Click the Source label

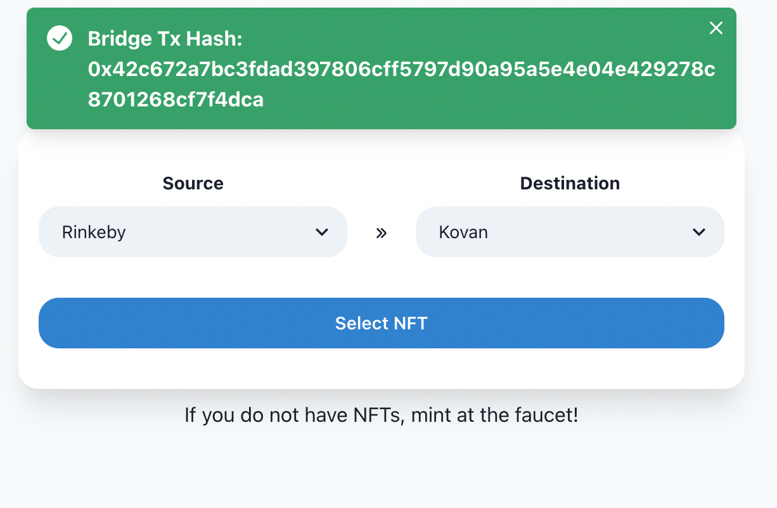click(x=193, y=184)
